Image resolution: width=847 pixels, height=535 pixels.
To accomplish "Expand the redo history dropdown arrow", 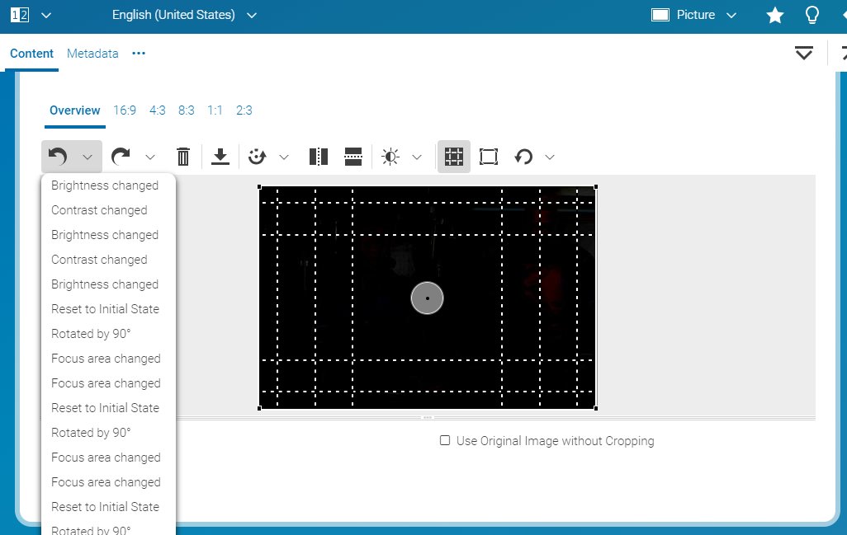I will tap(150, 157).
